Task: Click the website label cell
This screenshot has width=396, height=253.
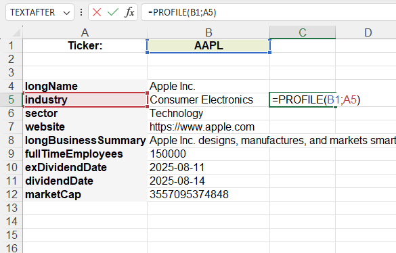Action: 85,127
